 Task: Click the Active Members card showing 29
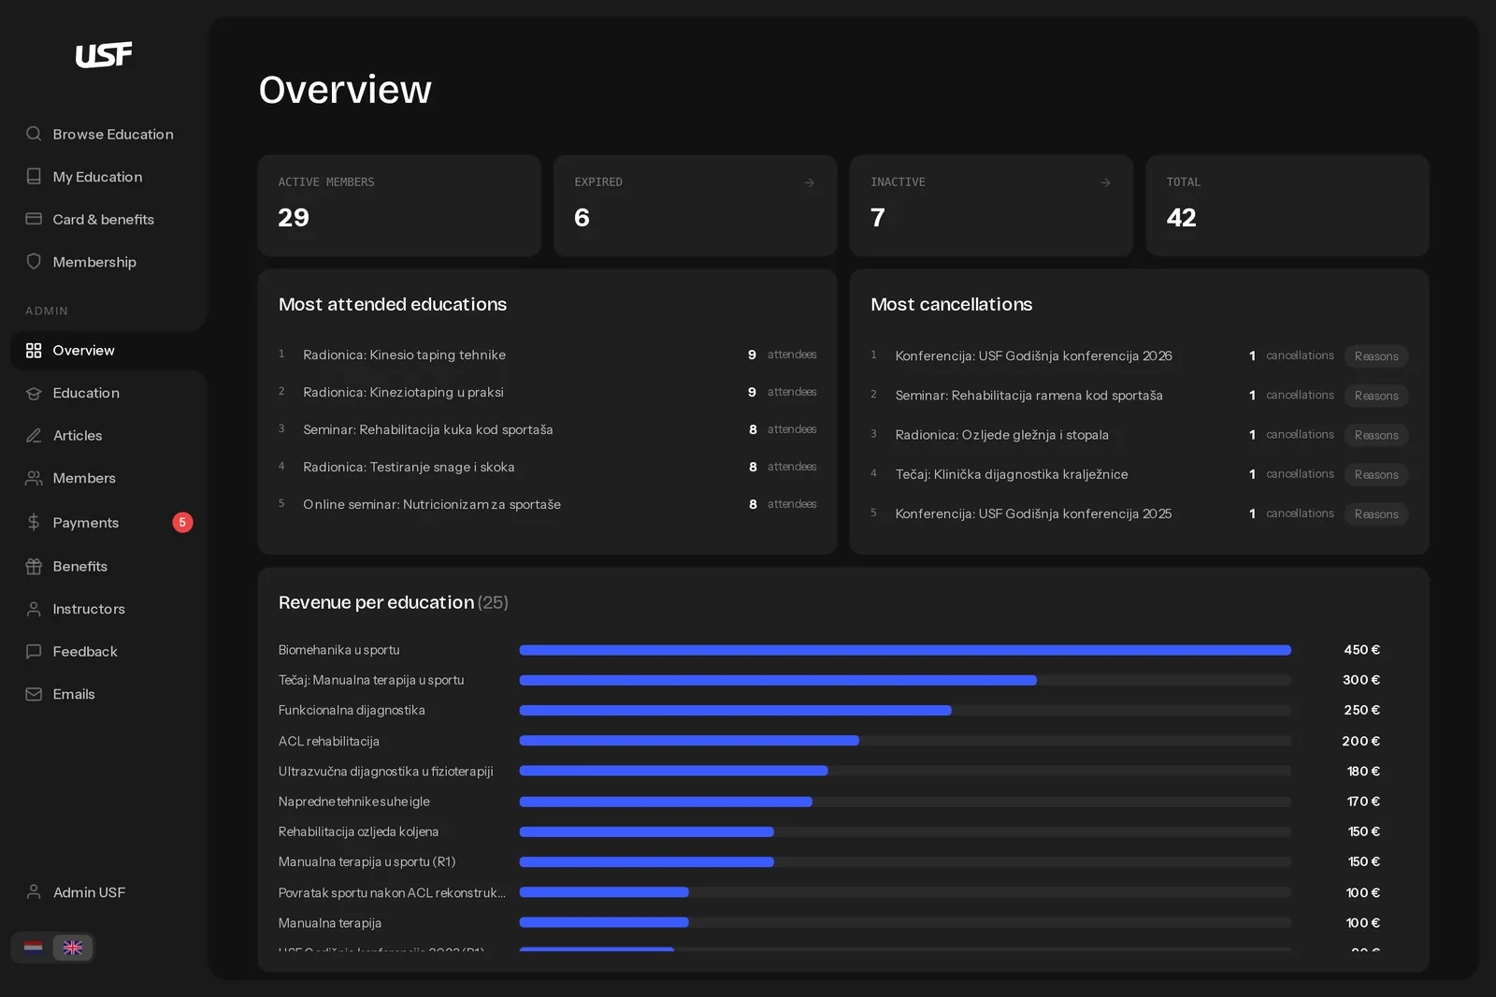[399, 206]
